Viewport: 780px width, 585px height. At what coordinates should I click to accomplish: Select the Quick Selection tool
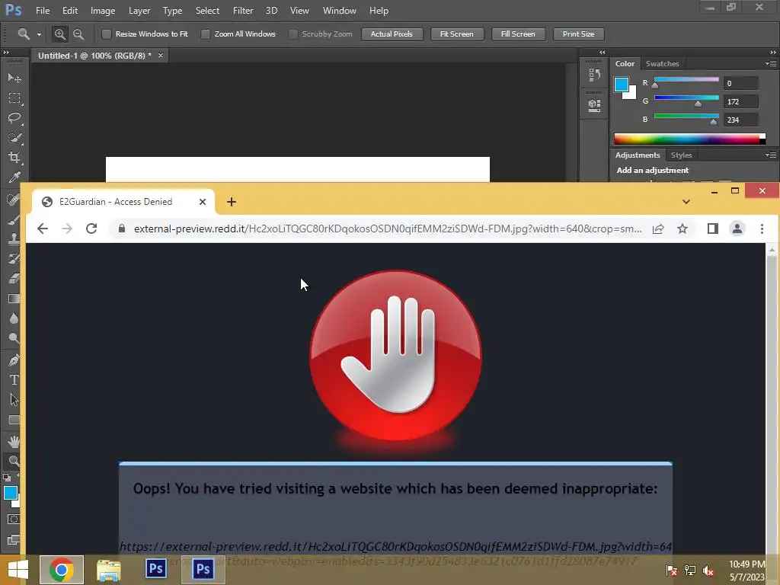[14, 138]
